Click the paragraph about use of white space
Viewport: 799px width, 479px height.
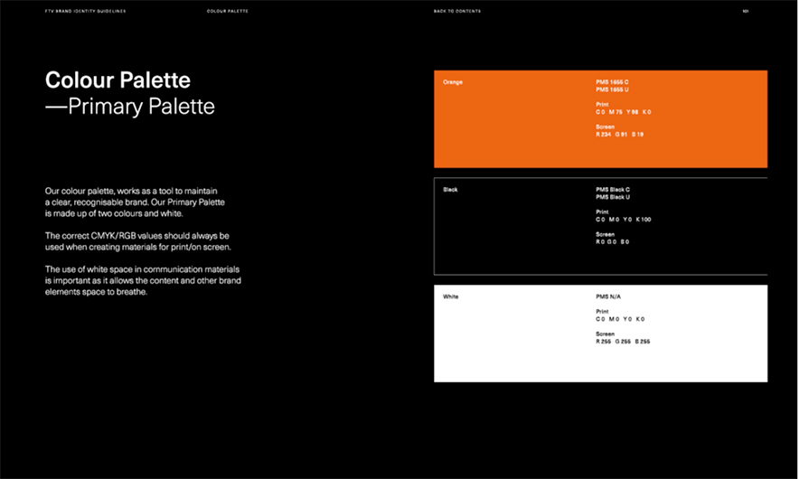[142, 281]
